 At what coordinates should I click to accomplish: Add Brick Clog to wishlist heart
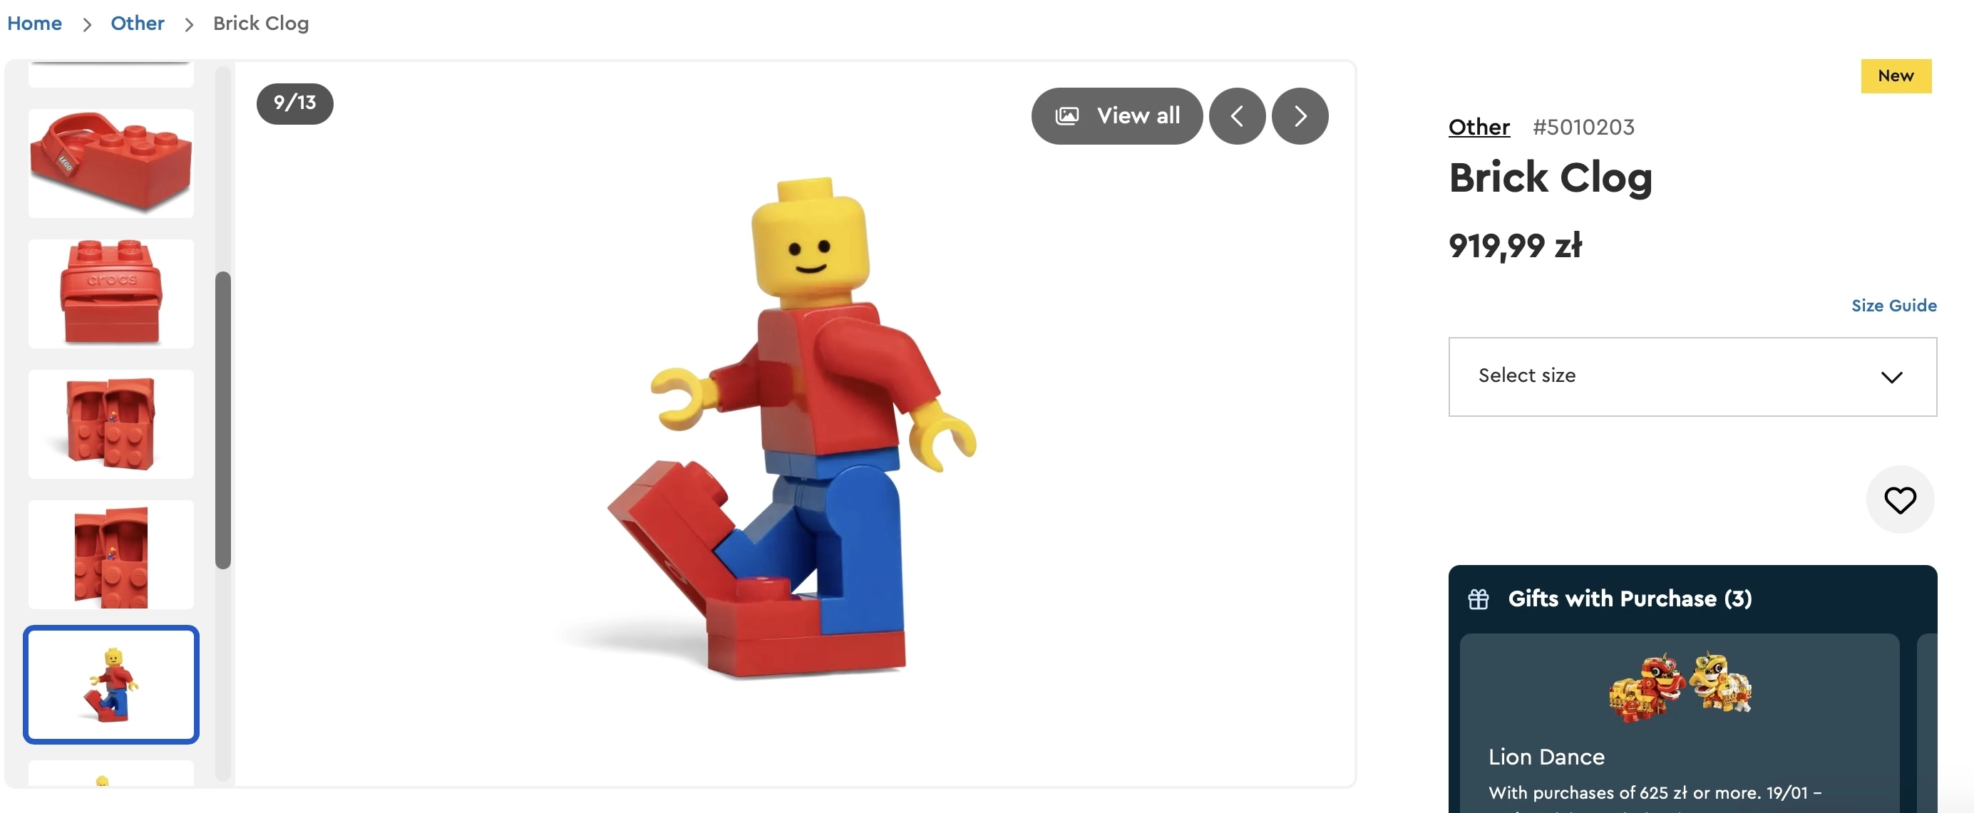pyautogui.click(x=1900, y=499)
